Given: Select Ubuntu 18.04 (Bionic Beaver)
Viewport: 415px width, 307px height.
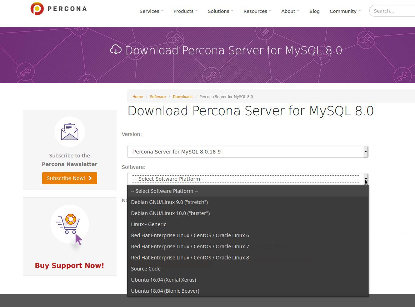Looking at the screenshot, I should point(248,291).
